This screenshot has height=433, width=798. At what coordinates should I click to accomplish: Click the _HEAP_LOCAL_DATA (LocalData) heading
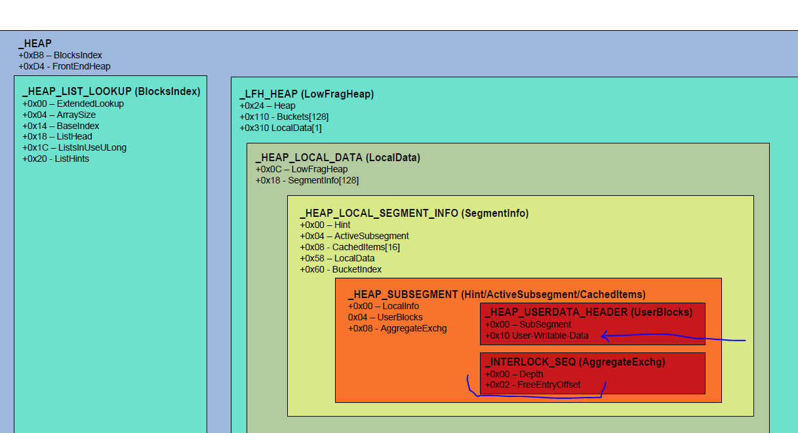(337, 158)
